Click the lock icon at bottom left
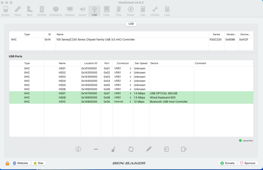The image size is (263, 170). click(7, 163)
